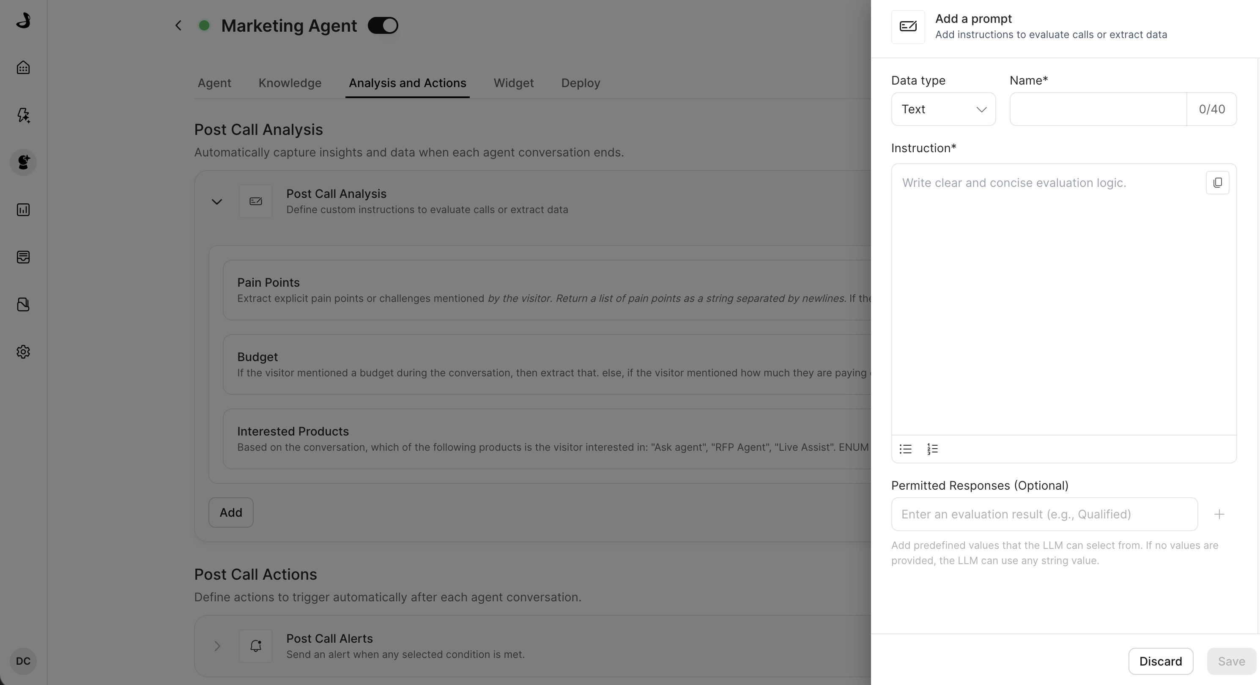
Task: Select the Analysis and Actions tab
Action: click(x=408, y=83)
